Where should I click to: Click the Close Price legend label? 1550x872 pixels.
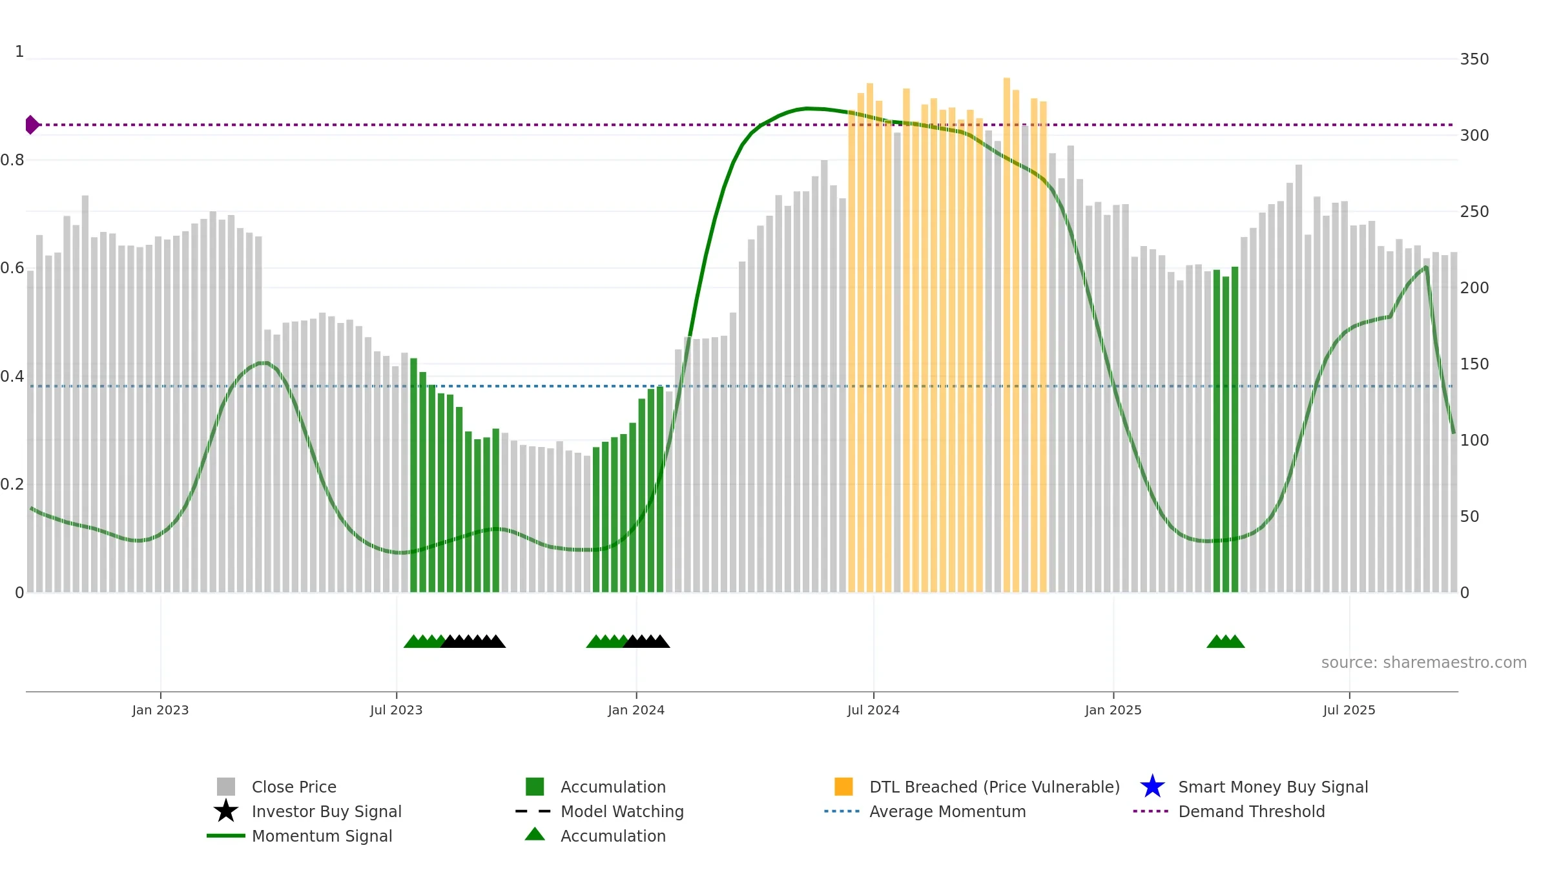pos(294,787)
